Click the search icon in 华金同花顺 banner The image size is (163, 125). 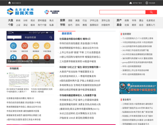click(x=51, y=37)
